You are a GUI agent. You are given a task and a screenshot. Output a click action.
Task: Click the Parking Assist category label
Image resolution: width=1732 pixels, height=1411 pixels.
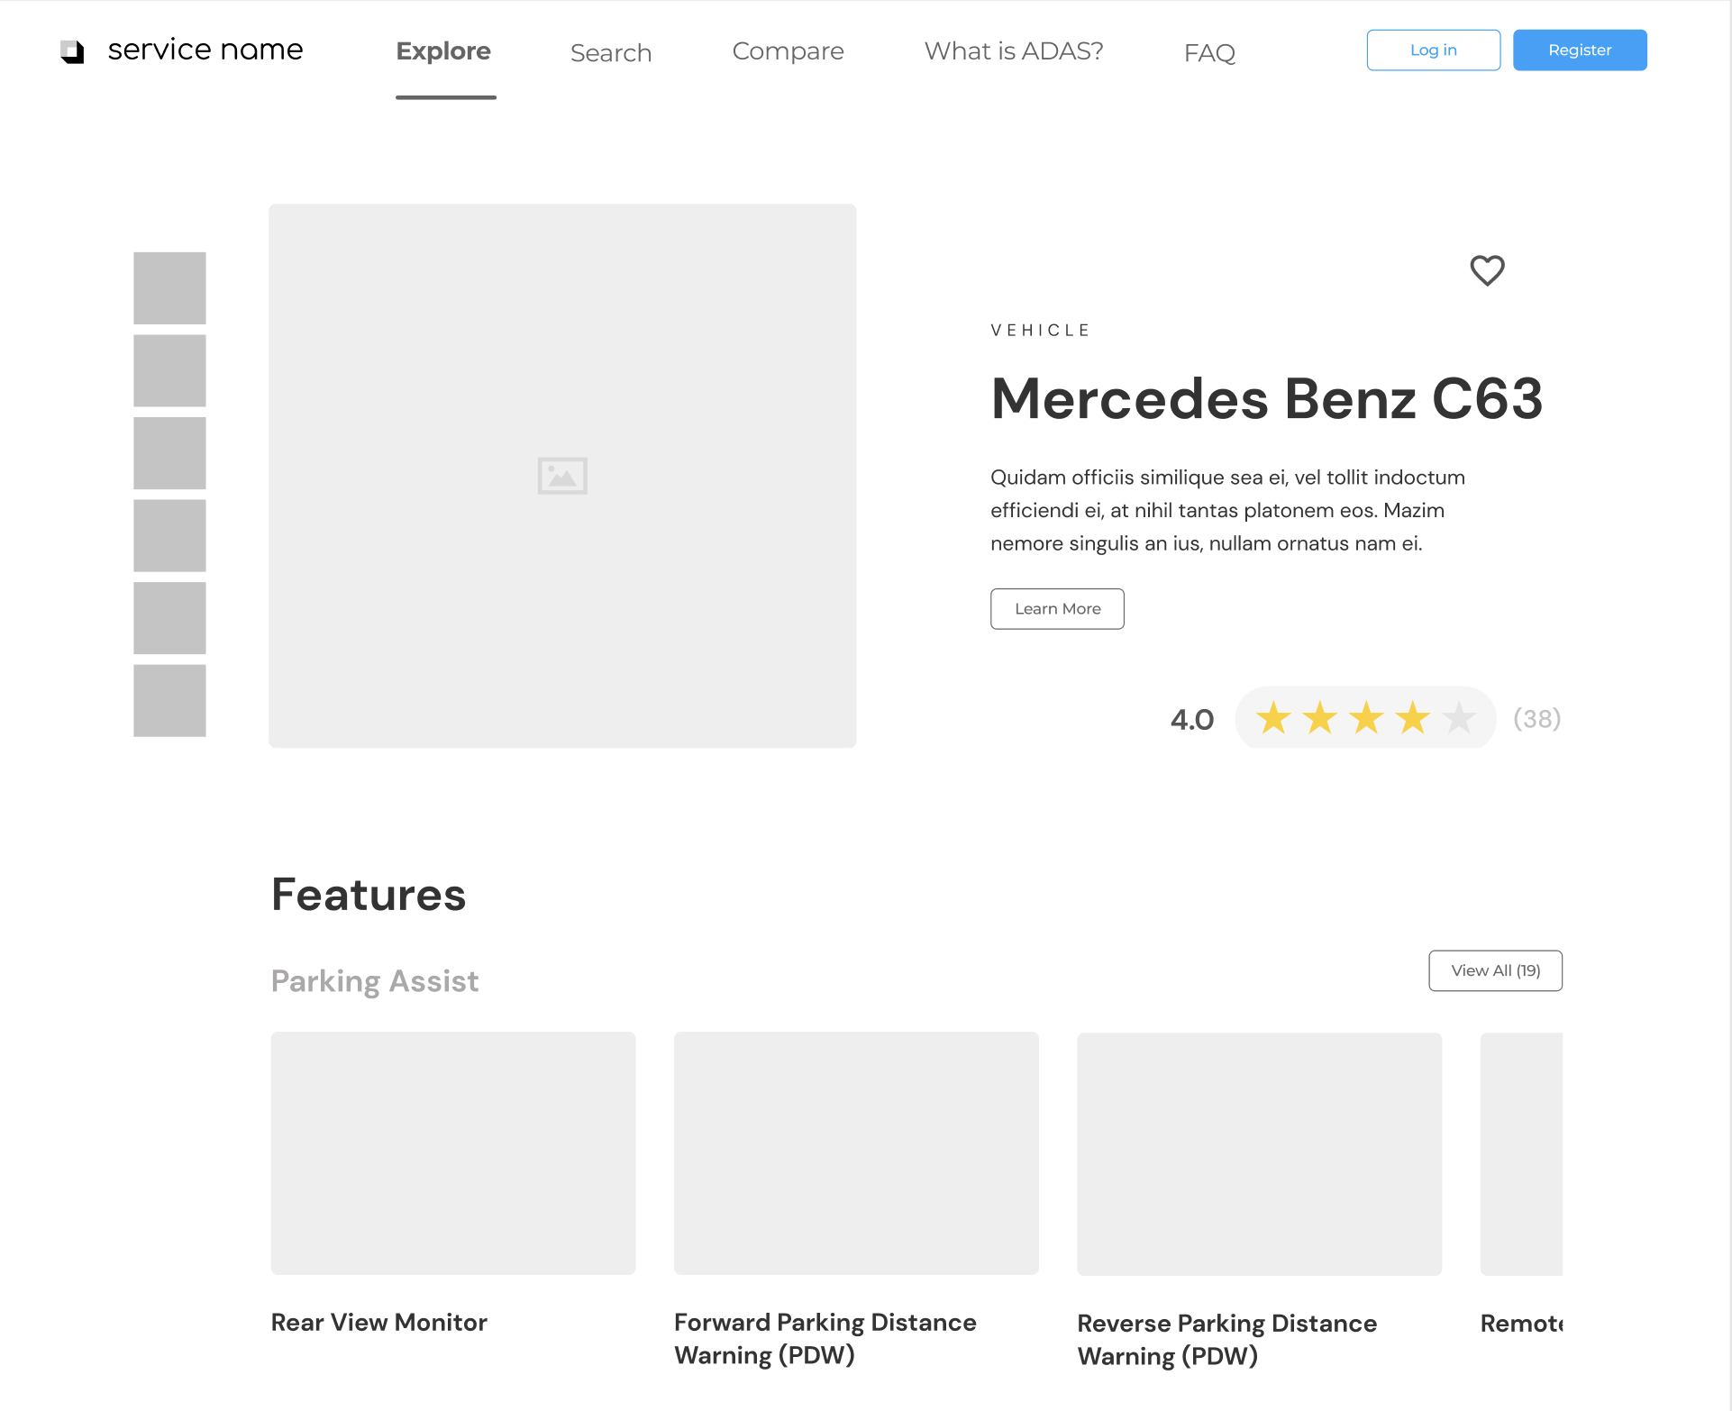pos(375,981)
